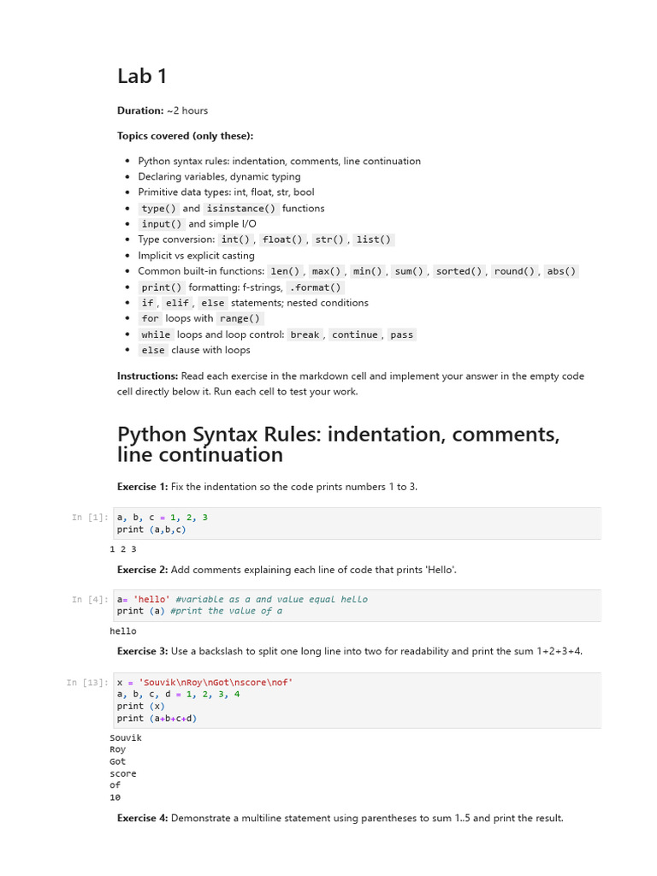Click the 'Exercise 3:' description
The width and height of the screenshot is (657, 876).
tap(350, 651)
